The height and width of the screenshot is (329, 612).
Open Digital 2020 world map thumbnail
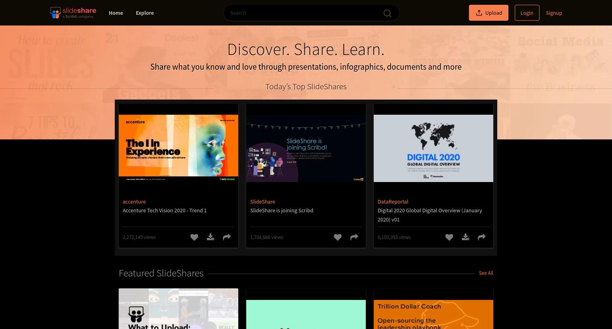[x=433, y=148]
